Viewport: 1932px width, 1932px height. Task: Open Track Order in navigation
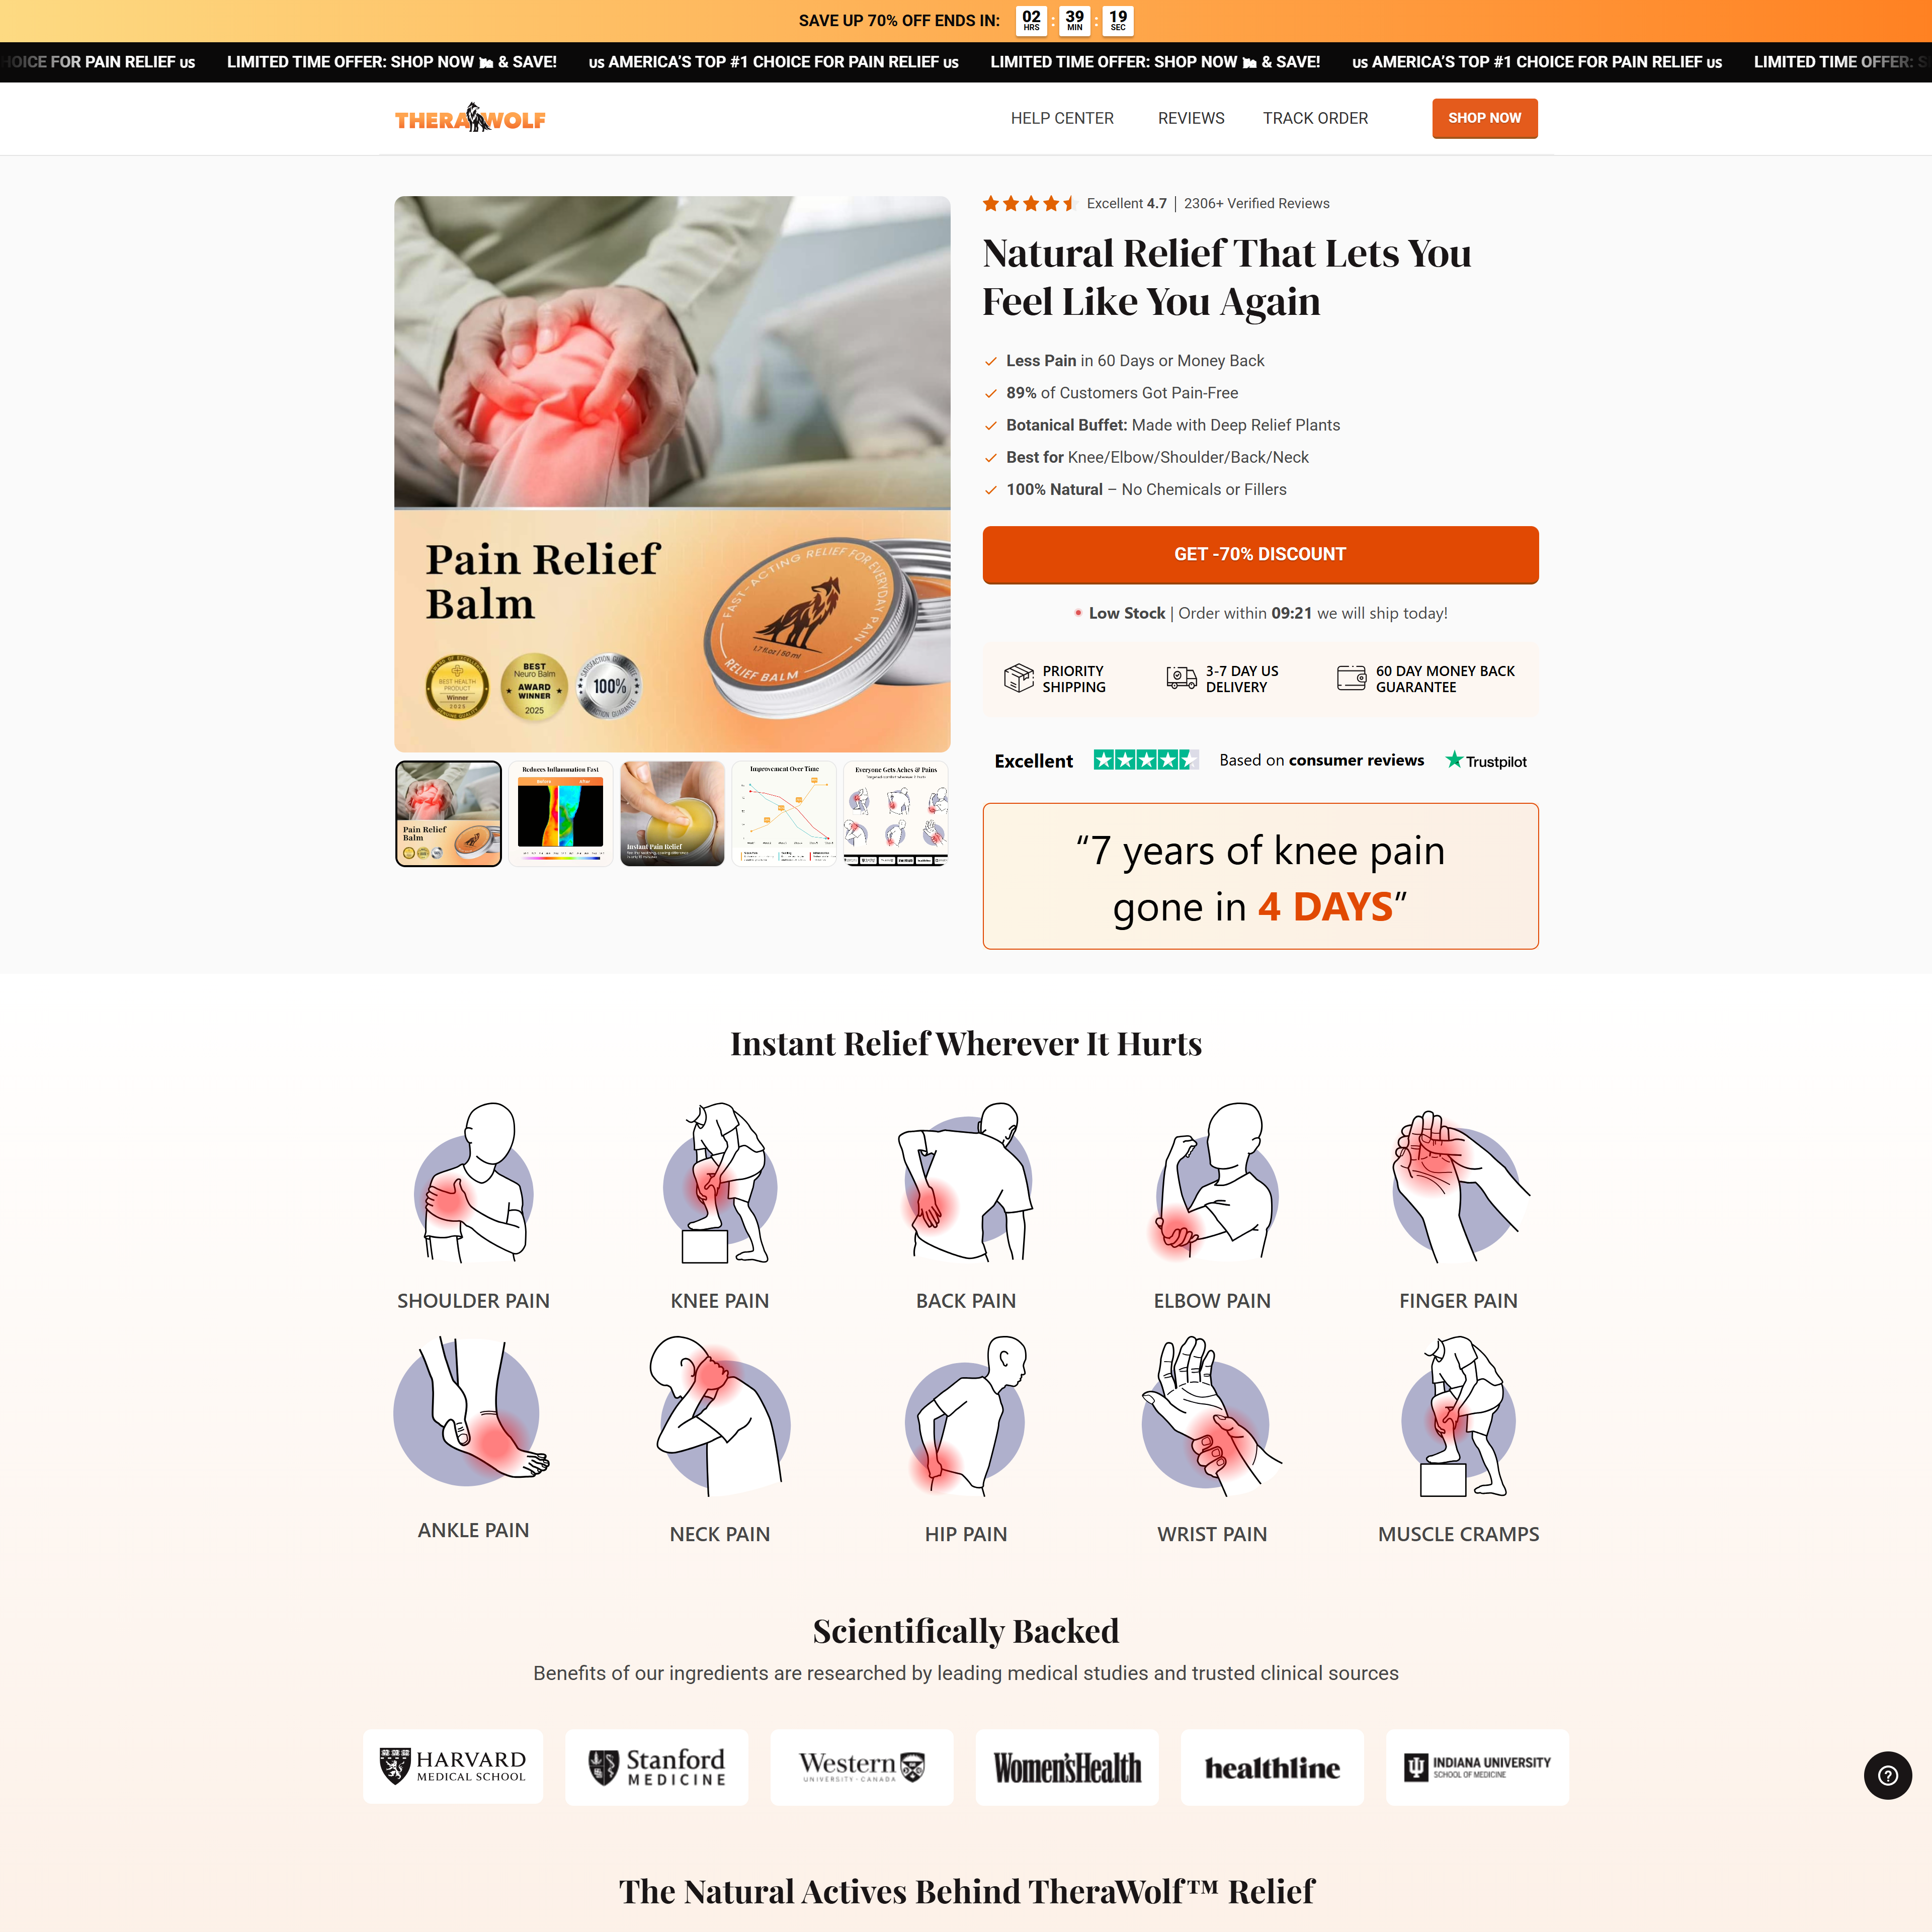(x=1315, y=118)
